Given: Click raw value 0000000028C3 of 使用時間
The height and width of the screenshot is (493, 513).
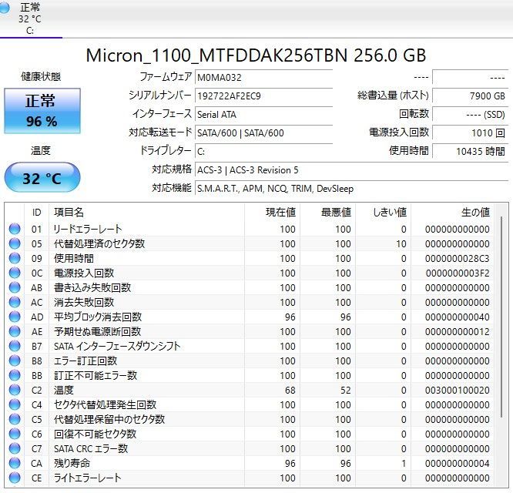Looking at the screenshot, I should pyautogui.click(x=458, y=259).
